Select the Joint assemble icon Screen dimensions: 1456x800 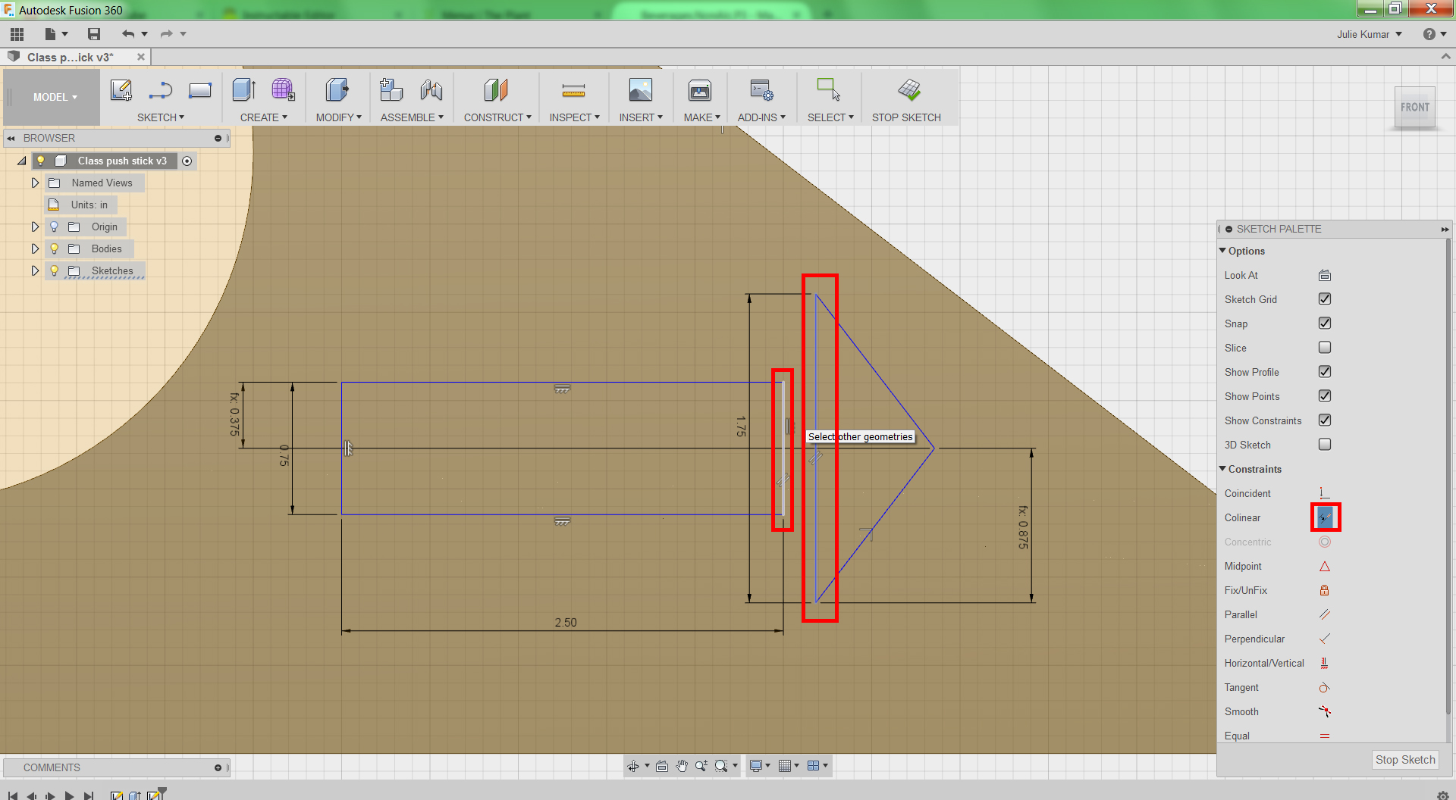431,90
